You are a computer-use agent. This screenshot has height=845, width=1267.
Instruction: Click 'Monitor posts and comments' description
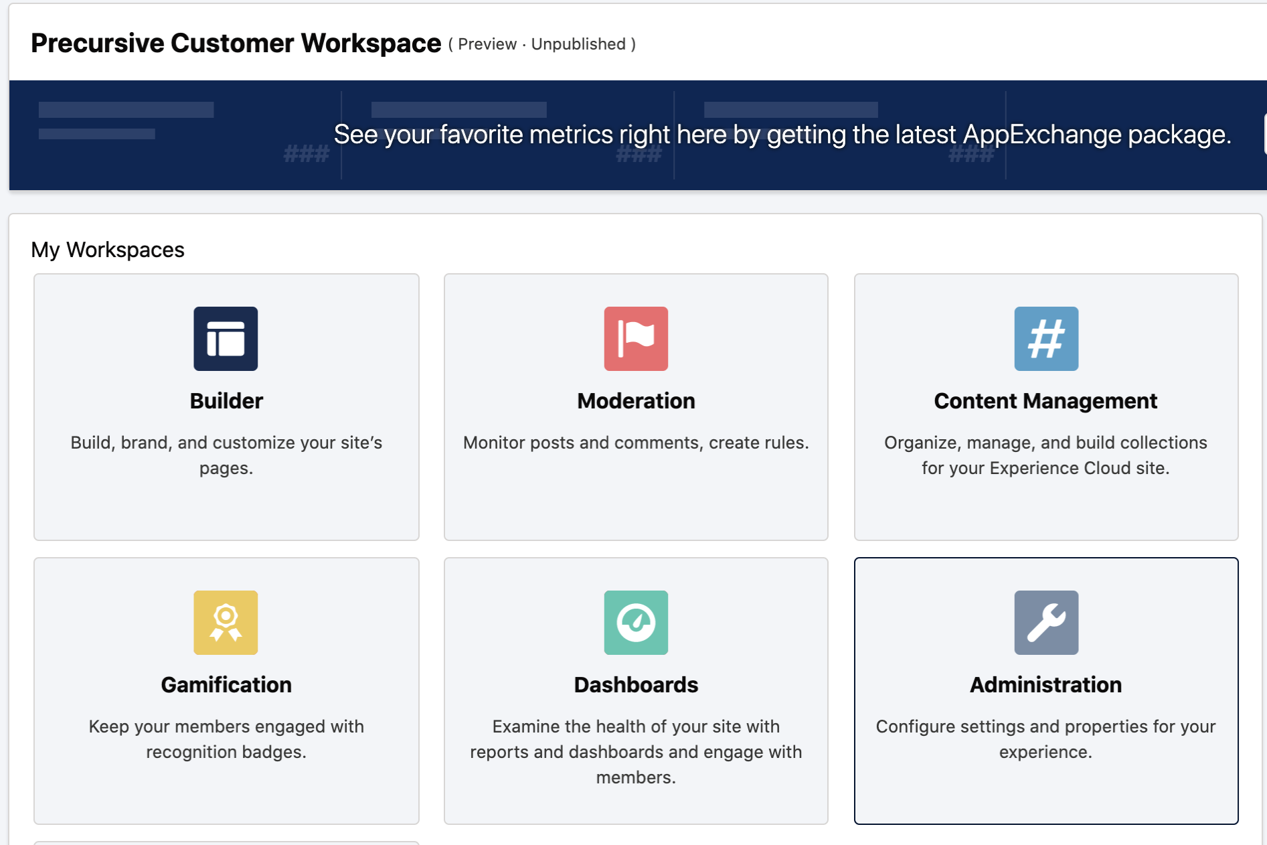point(636,443)
